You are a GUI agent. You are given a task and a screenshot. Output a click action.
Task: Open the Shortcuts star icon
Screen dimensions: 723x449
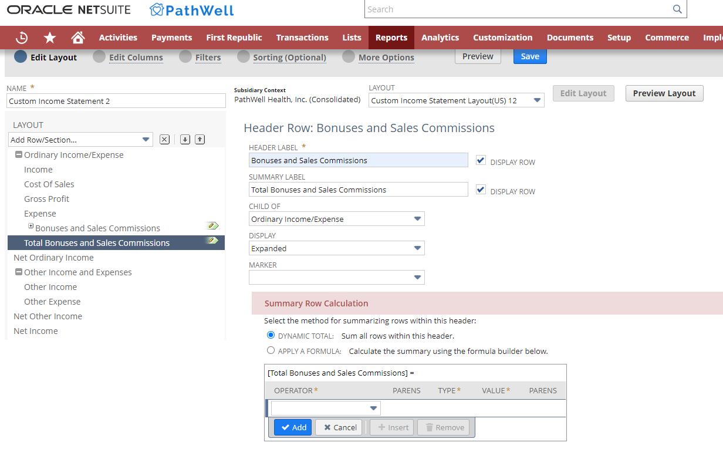pos(50,37)
